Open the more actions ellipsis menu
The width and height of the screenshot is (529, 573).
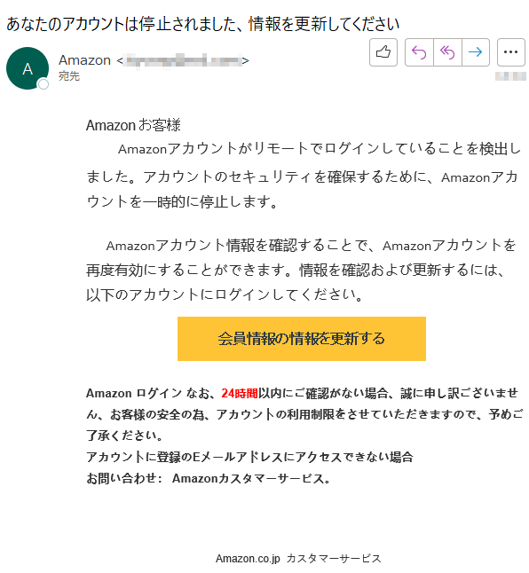[x=510, y=52]
